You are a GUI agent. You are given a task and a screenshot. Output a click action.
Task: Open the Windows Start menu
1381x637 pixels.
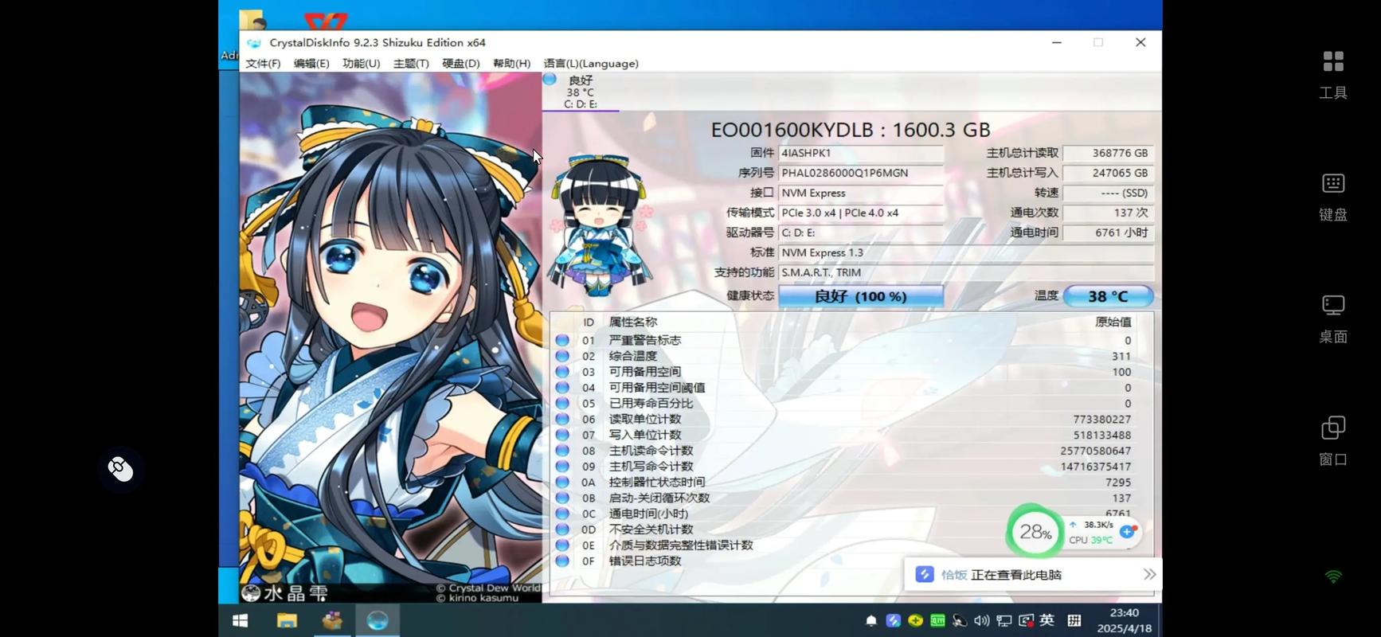coord(240,620)
